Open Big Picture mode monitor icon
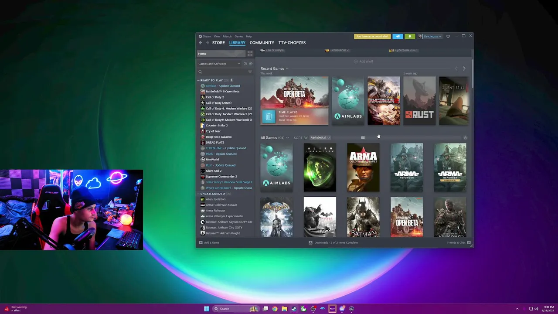558x314 pixels. (x=448, y=36)
